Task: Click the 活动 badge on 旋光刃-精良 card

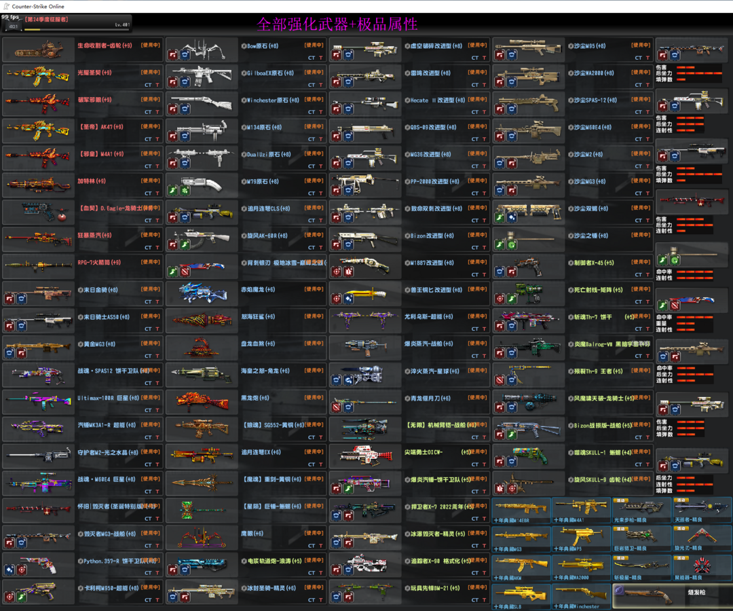Action: pos(680,529)
